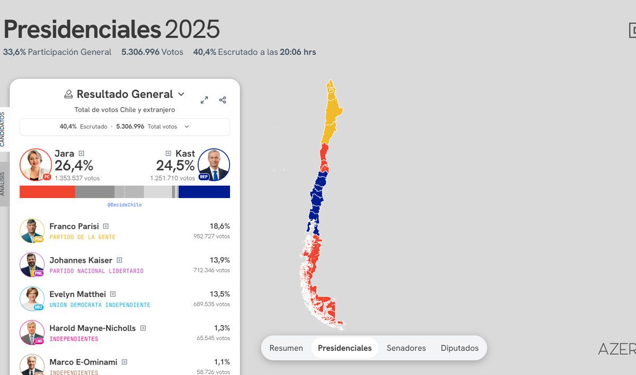Viewport: 636px width, 375px height.
Task: Open the Resumen view
Action: (286, 348)
